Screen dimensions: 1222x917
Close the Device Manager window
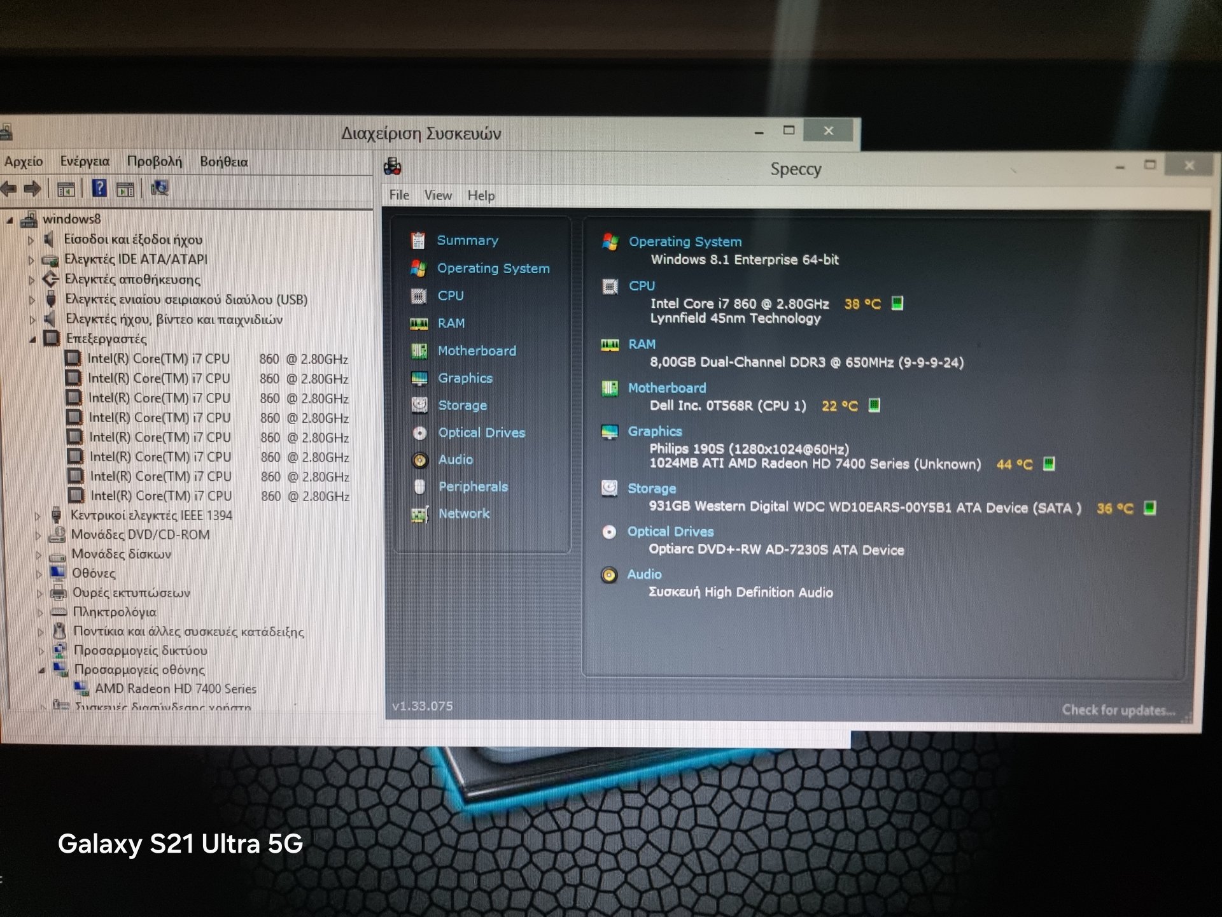[x=828, y=131]
